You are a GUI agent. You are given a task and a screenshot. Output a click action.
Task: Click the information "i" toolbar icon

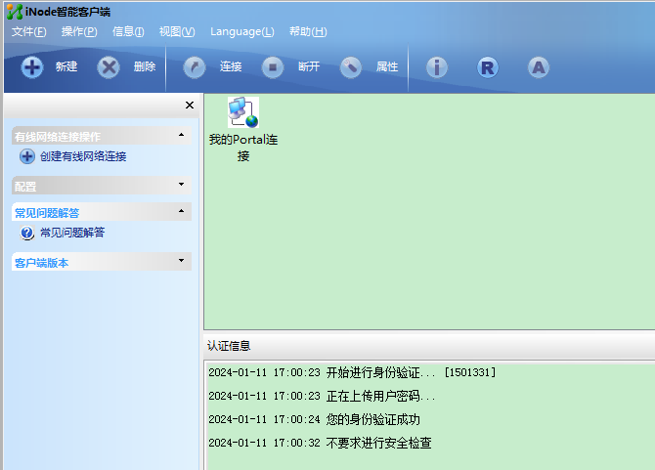[437, 67]
